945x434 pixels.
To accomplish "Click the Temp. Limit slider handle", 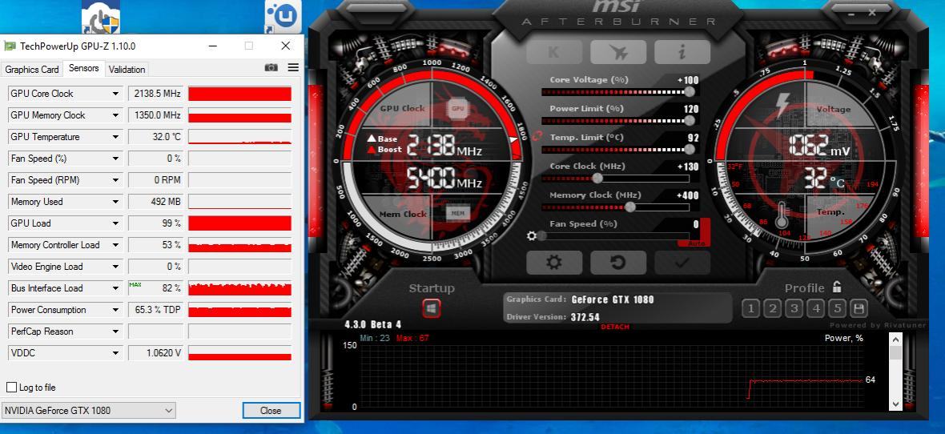I will [x=689, y=150].
